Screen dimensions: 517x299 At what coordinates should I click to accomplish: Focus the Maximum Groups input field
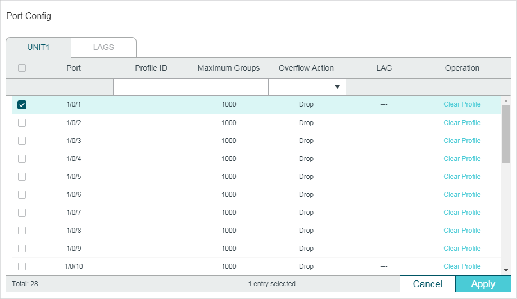(229, 87)
